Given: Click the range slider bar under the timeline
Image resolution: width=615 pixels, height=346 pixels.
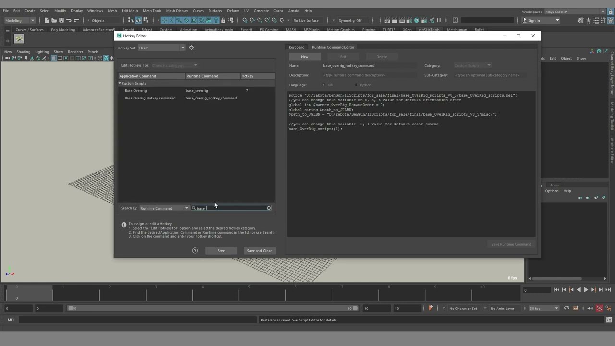Looking at the screenshot, I should [x=213, y=309].
